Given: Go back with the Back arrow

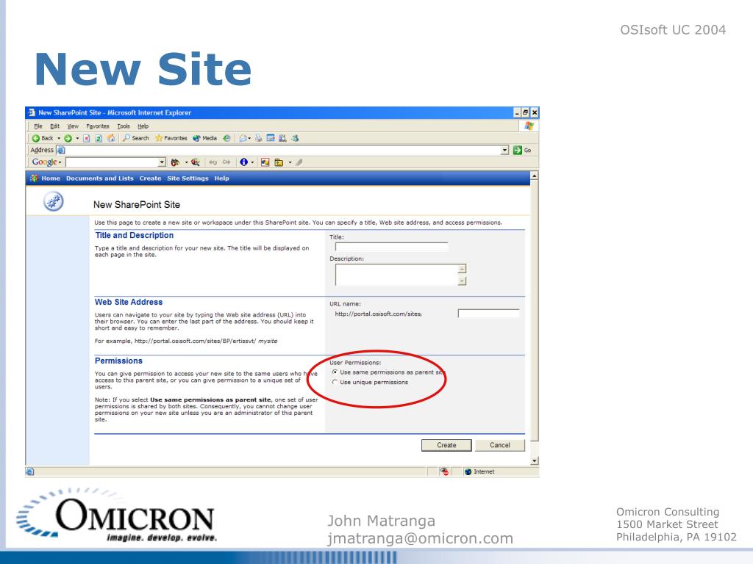Looking at the screenshot, I should click(x=42, y=138).
